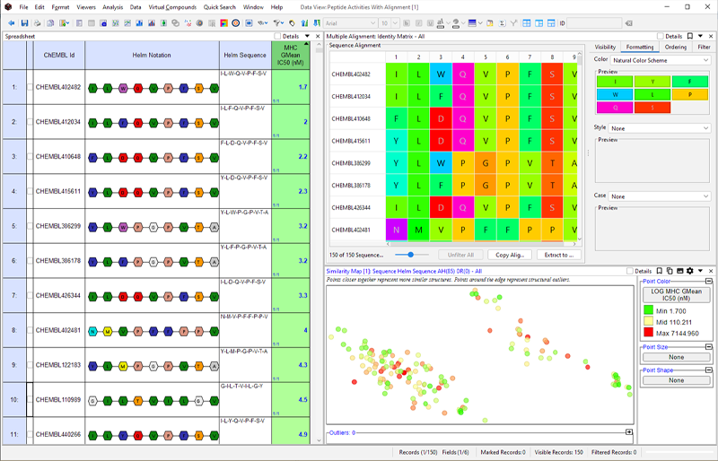Click the rainbow heat map toolbar icon
The image size is (718, 461).
click(x=223, y=23)
